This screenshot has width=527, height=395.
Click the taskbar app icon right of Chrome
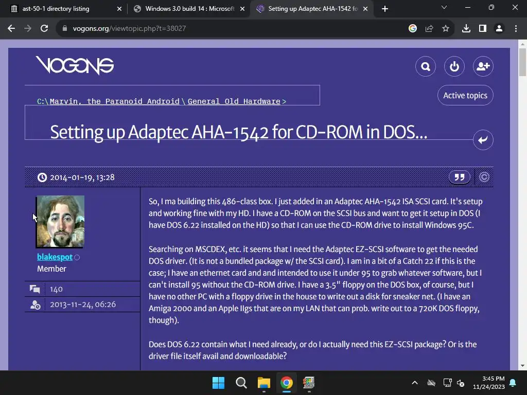click(309, 383)
